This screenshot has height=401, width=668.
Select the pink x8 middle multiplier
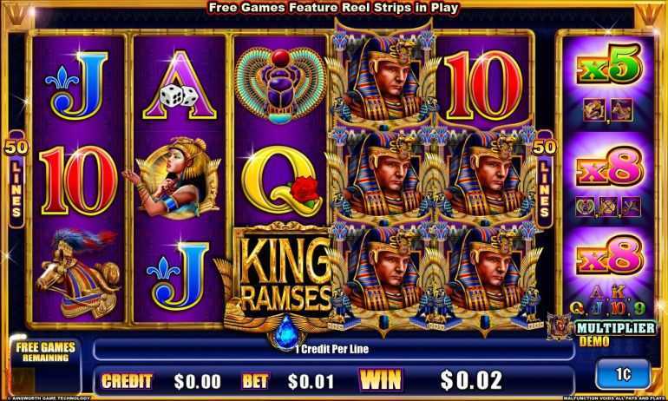pos(609,167)
